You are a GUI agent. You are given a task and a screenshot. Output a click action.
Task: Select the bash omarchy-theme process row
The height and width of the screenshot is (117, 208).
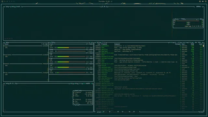click(x=149, y=55)
